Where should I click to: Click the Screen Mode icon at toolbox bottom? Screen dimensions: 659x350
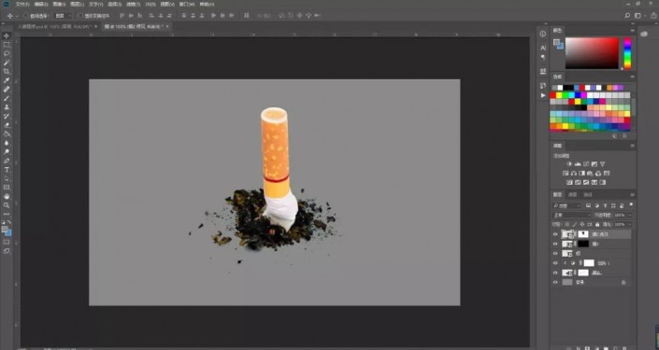(7, 251)
